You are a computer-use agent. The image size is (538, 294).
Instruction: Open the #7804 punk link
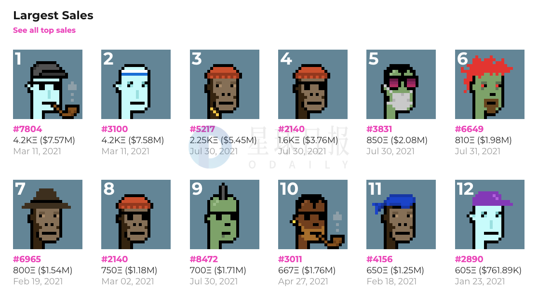click(27, 129)
